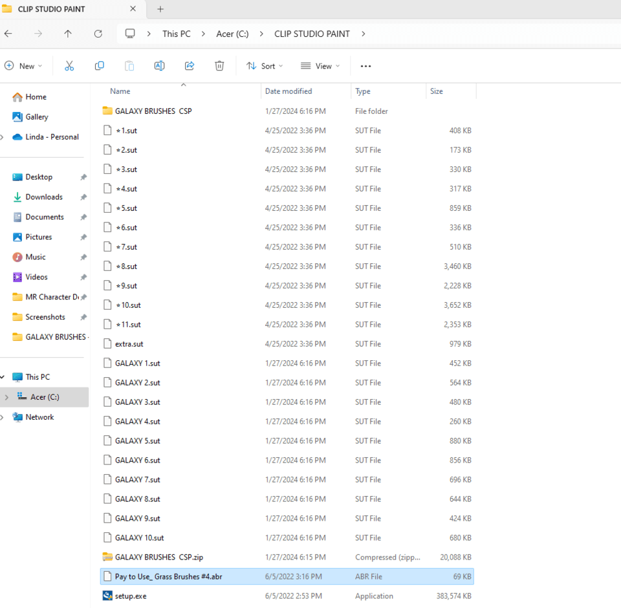Image resolution: width=621 pixels, height=608 pixels.
Task: Click the Copy icon in toolbar
Action: (99, 66)
